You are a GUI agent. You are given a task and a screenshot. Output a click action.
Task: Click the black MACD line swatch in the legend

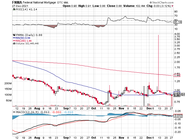14,112
